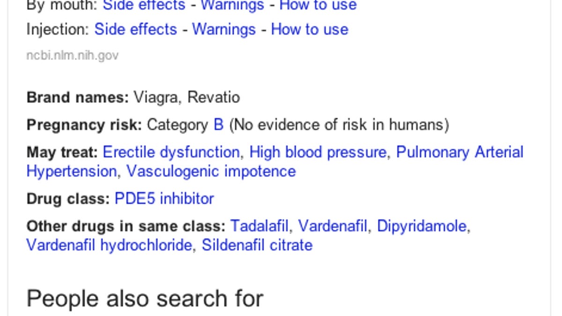562x316 pixels.
Task: Click the PDE5 inhibitor drug class link
Action: pos(163,198)
